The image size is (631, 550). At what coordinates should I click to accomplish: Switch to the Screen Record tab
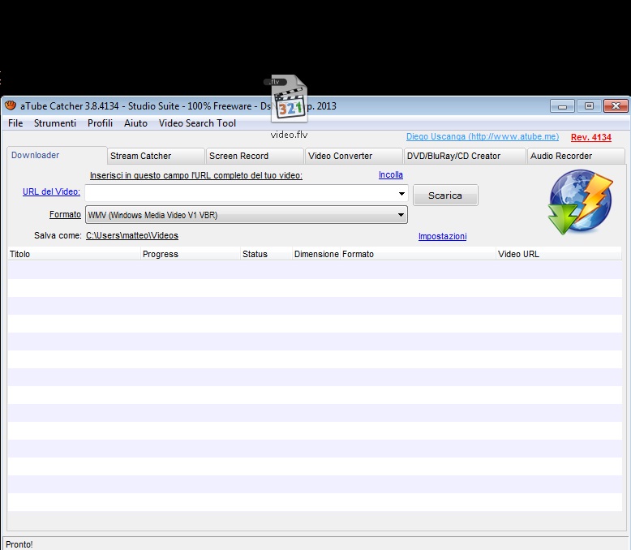click(x=255, y=157)
